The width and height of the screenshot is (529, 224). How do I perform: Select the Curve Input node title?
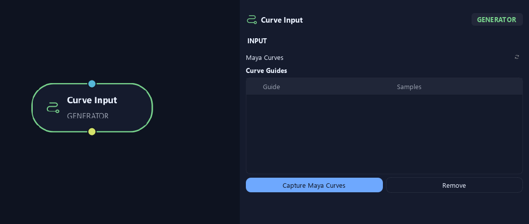[92, 100]
